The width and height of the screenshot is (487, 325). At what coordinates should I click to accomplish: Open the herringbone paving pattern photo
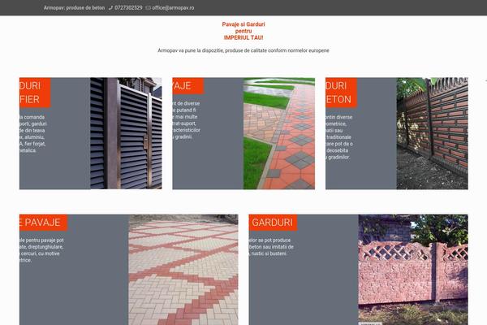click(x=183, y=270)
